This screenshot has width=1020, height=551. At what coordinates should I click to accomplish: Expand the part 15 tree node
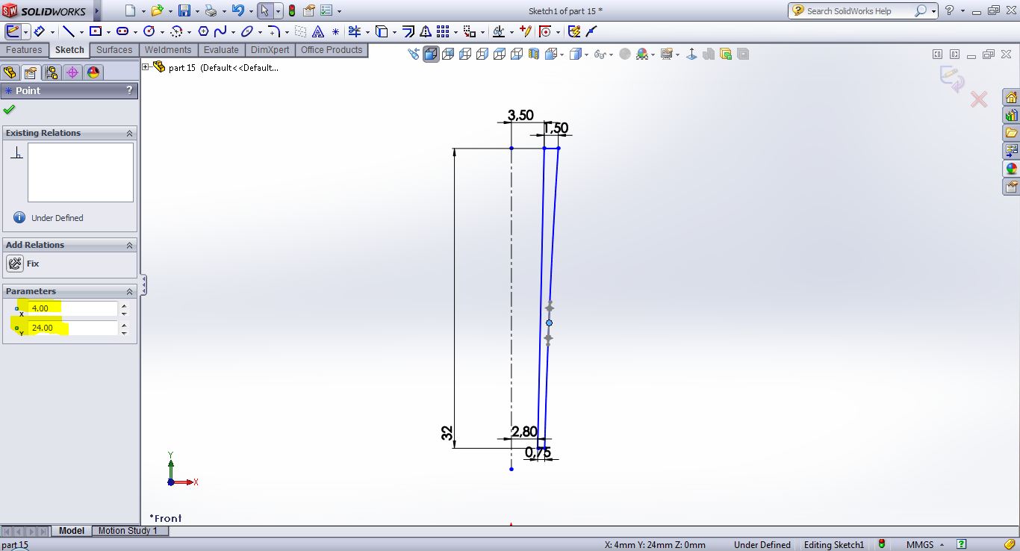146,67
